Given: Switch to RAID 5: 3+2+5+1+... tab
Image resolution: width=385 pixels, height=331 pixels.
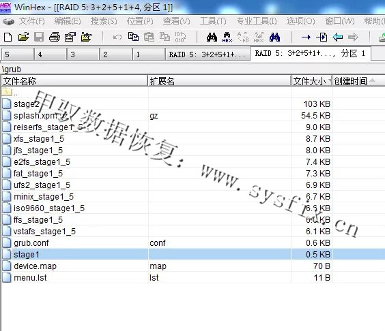Looking at the screenshot, I should click(208, 54).
